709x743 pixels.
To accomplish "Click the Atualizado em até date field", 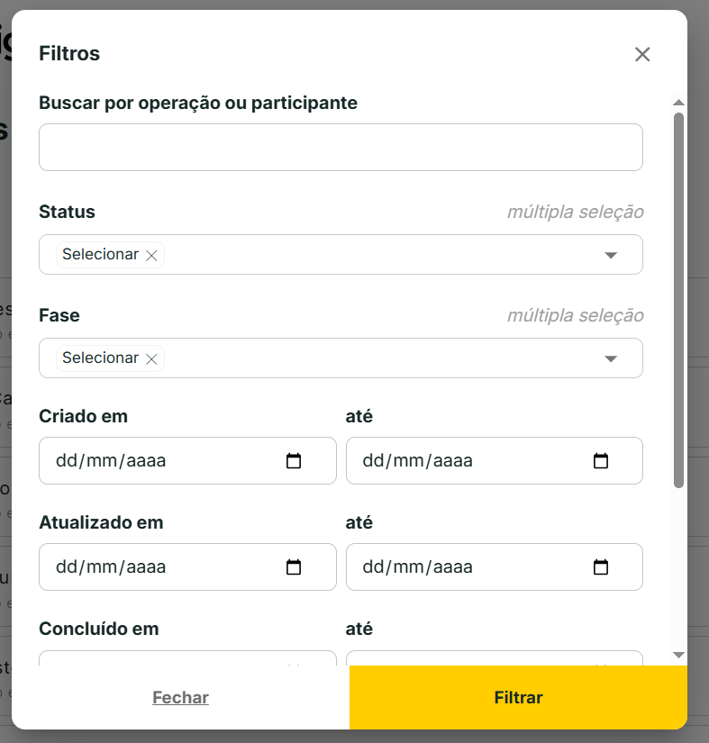I will tap(468, 567).
